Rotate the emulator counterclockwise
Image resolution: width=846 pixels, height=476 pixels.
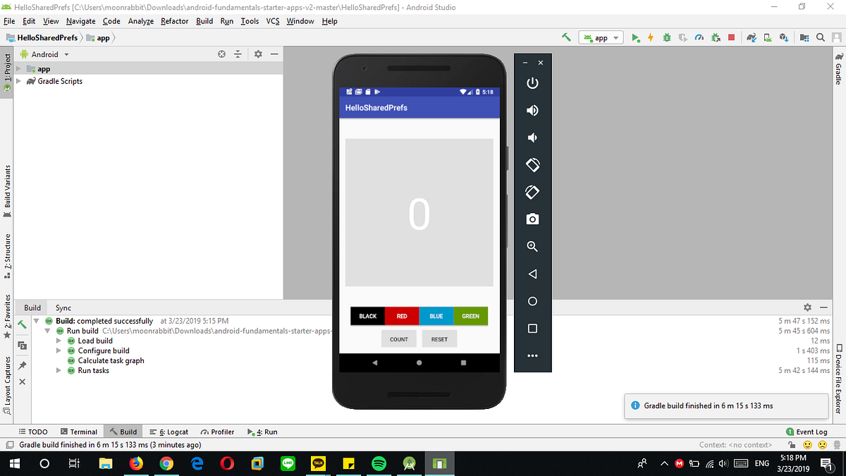(x=532, y=164)
